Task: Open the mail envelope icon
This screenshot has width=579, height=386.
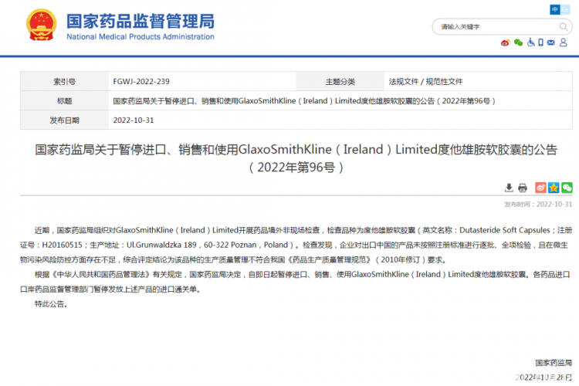Action: click(551, 42)
